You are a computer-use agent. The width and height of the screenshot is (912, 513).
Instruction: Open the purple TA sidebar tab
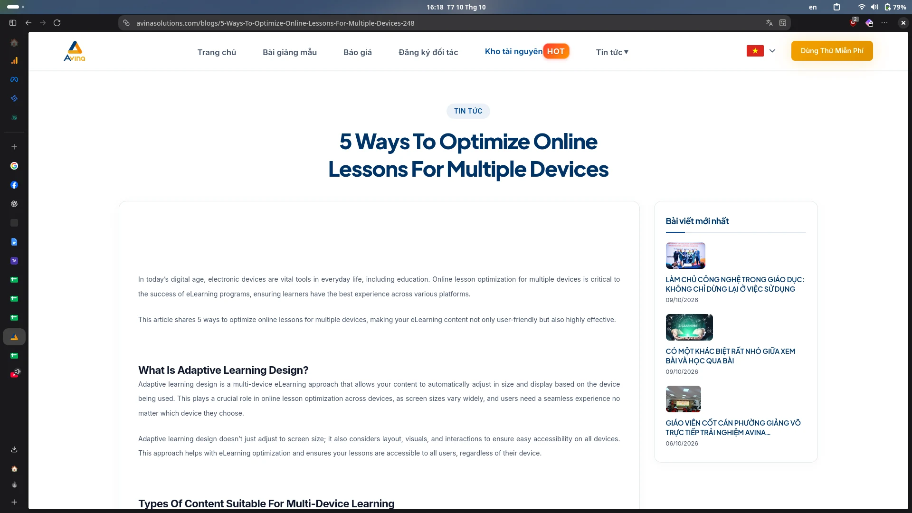[x=14, y=261]
